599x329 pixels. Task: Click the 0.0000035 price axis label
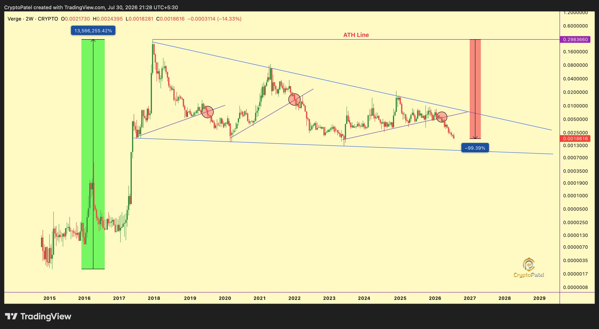575,261
